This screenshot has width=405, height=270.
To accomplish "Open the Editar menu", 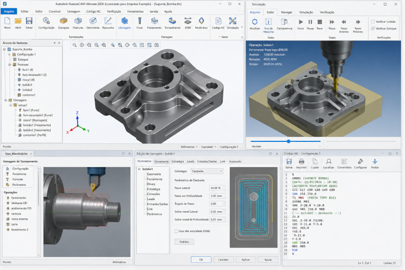I will [24, 11].
